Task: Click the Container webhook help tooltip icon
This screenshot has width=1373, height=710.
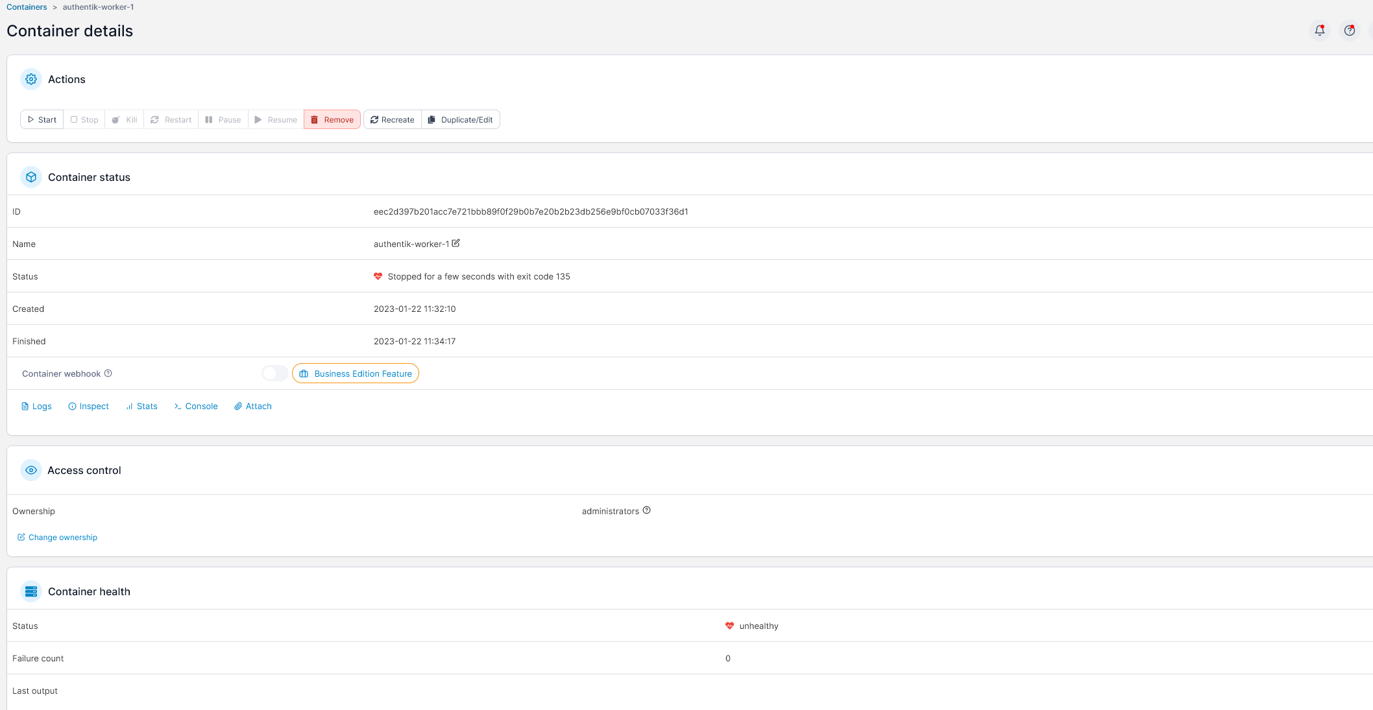Action: 108,373
